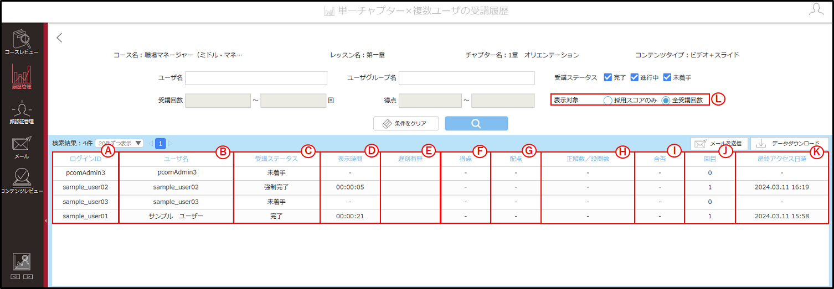
Task: Sort by the 表示時間 column header
Action: click(350, 159)
